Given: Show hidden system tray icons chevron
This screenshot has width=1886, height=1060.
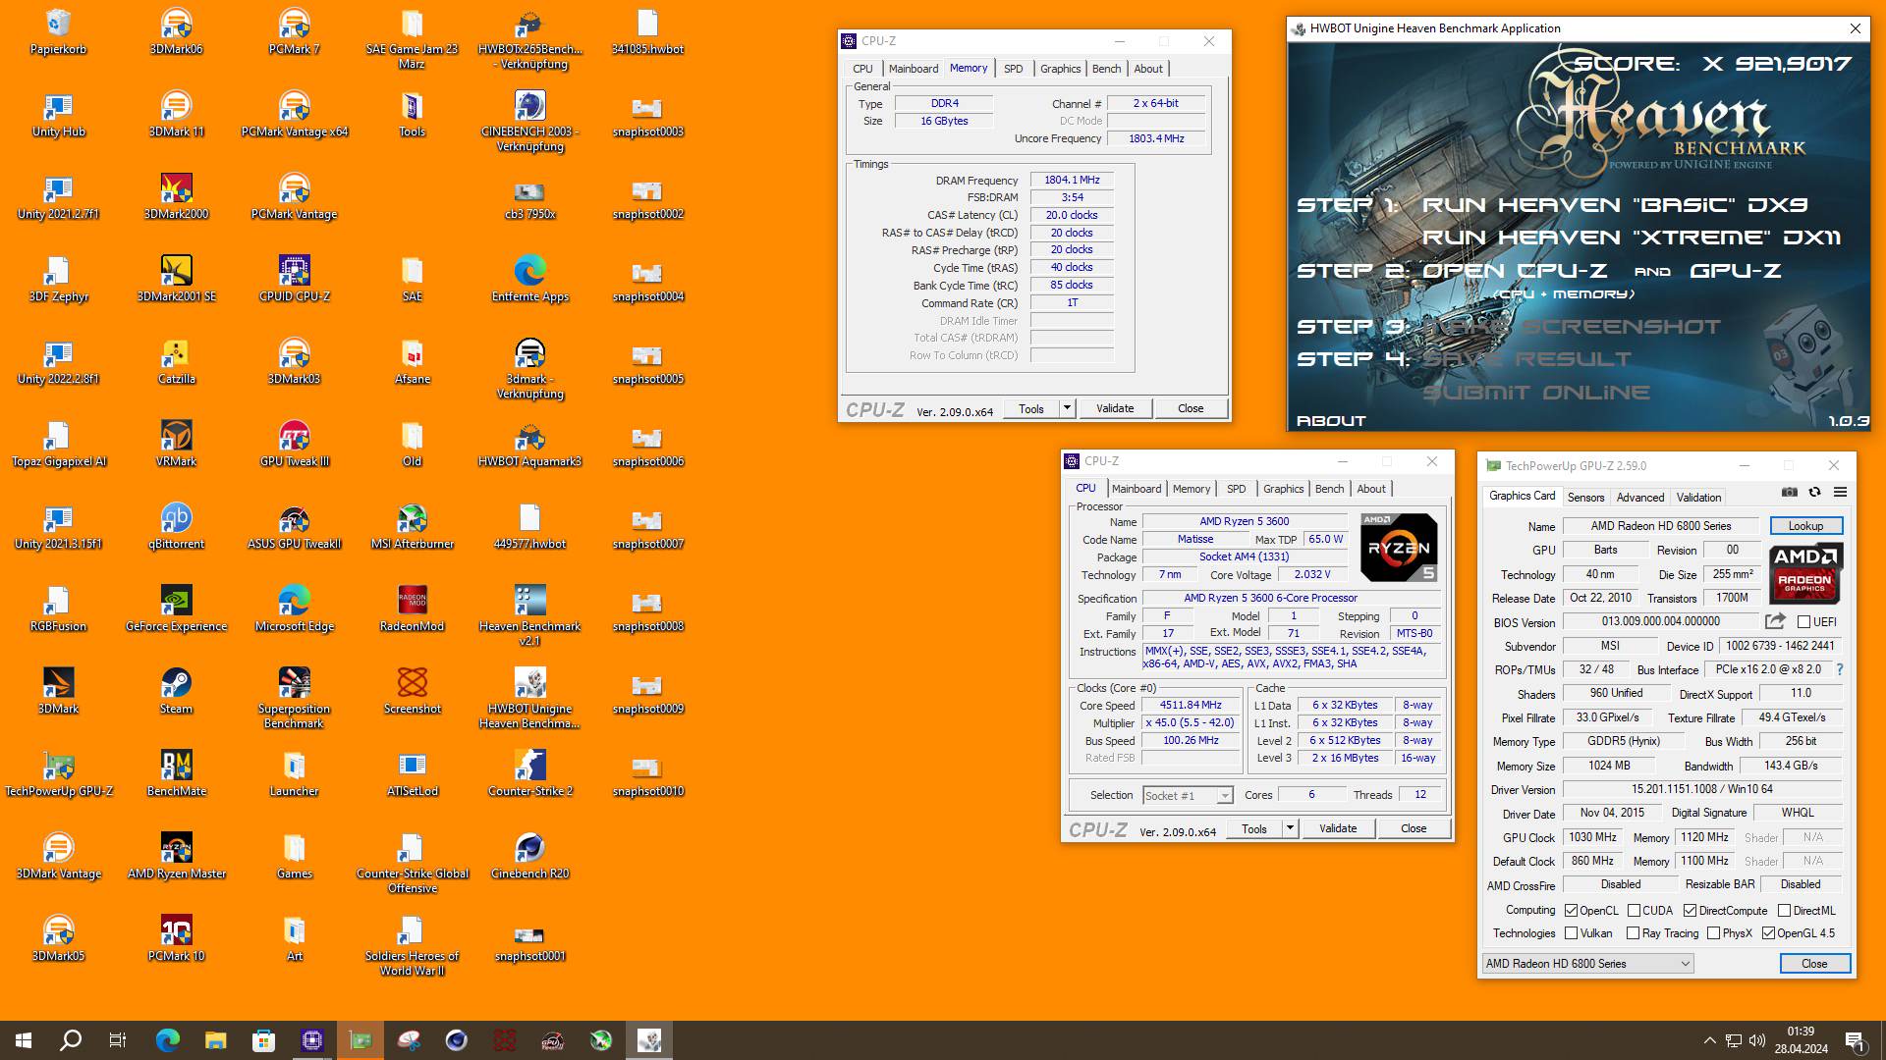Looking at the screenshot, I should tap(1709, 1040).
